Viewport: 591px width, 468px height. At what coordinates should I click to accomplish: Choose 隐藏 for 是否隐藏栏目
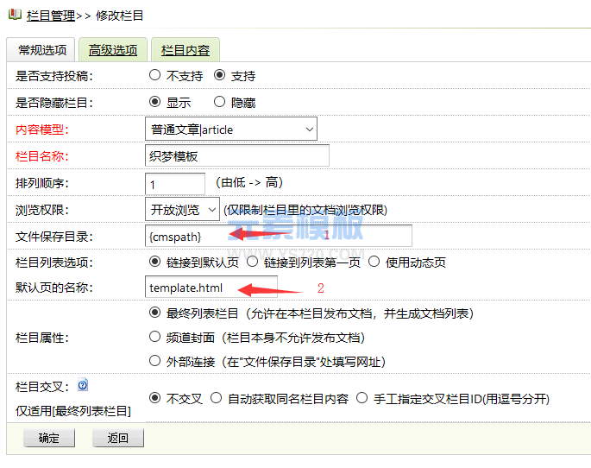click(219, 102)
